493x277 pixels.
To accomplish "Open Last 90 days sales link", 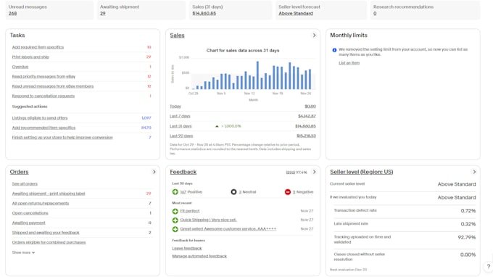I will [x=181, y=136].
